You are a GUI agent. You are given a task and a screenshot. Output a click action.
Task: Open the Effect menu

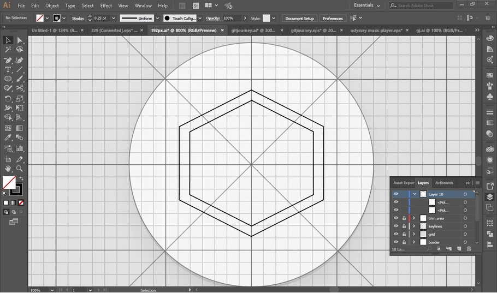click(106, 5)
